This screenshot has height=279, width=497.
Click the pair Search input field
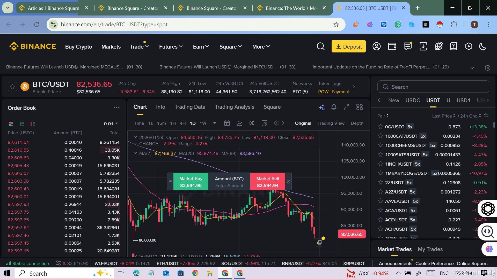click(x=433, y=87)
